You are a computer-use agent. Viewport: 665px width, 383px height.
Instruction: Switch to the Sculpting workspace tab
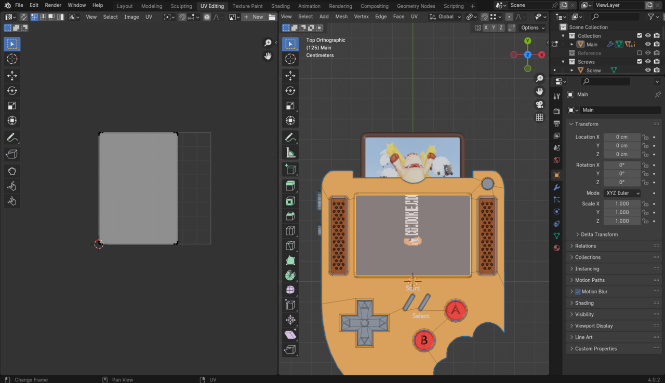(x=181, y=6)
